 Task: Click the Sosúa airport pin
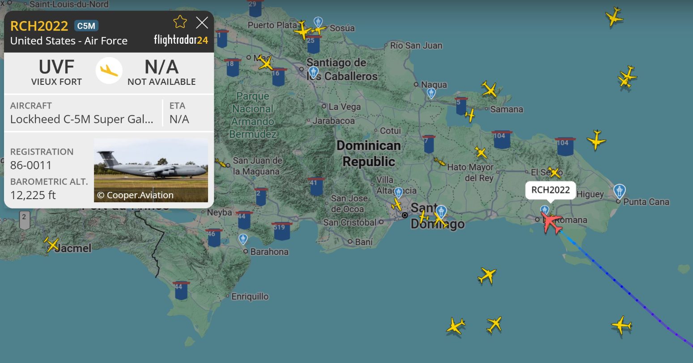[x=318, y=21]
